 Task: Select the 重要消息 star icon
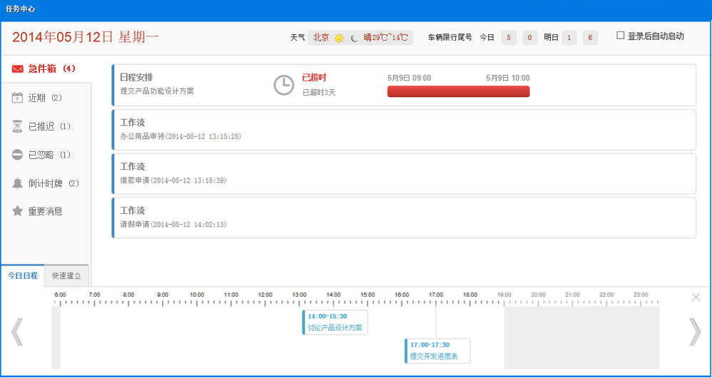pyautogui.click(x=18, y=212)
